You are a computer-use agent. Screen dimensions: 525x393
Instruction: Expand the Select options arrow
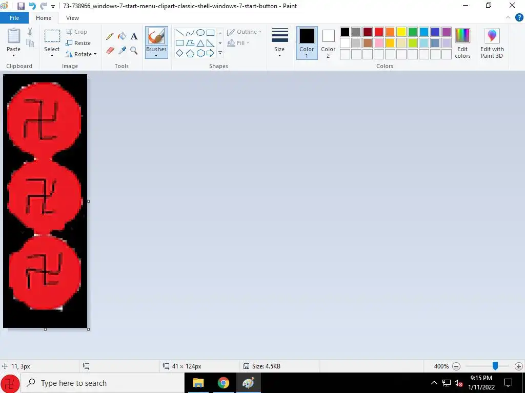tap(52, 55)
